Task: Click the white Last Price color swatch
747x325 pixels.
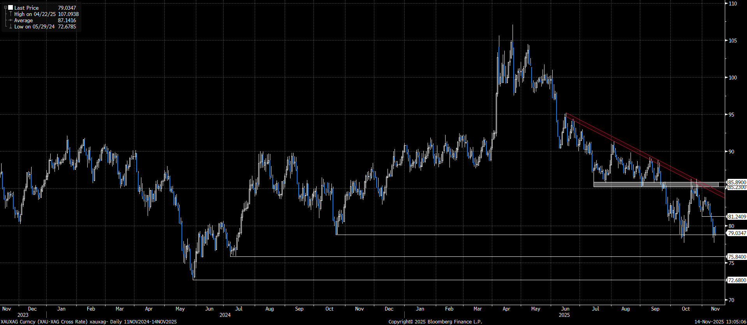Action: (11, 7)
